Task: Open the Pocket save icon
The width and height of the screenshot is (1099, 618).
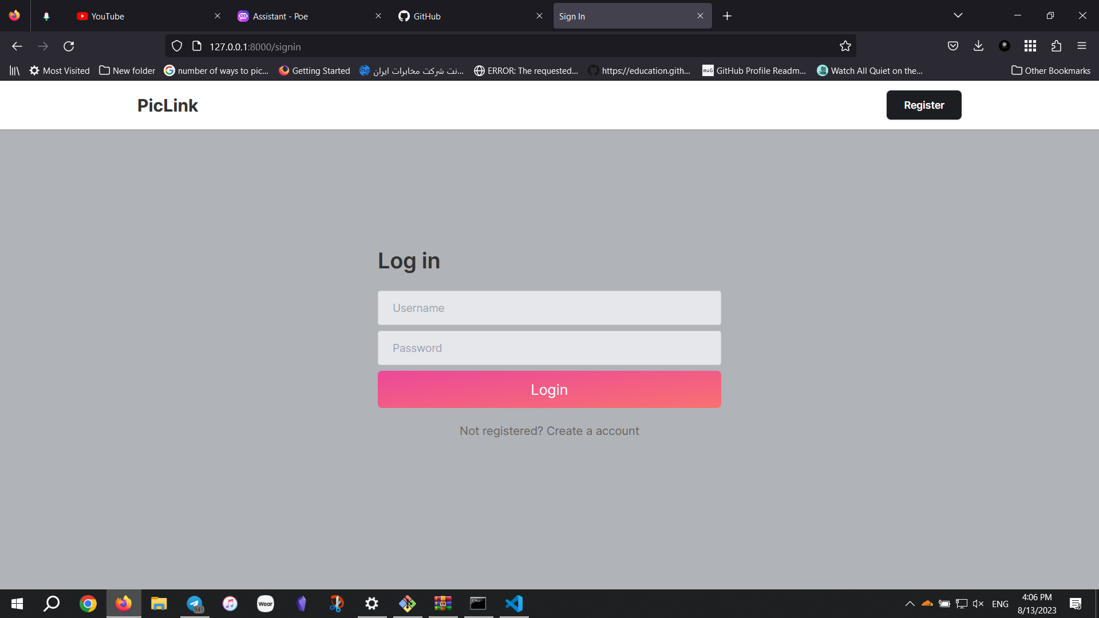Action: [953, 46]
